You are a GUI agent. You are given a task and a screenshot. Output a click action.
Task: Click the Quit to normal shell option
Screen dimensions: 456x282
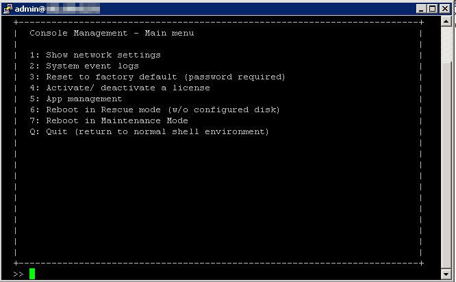(x=149, y=131)
